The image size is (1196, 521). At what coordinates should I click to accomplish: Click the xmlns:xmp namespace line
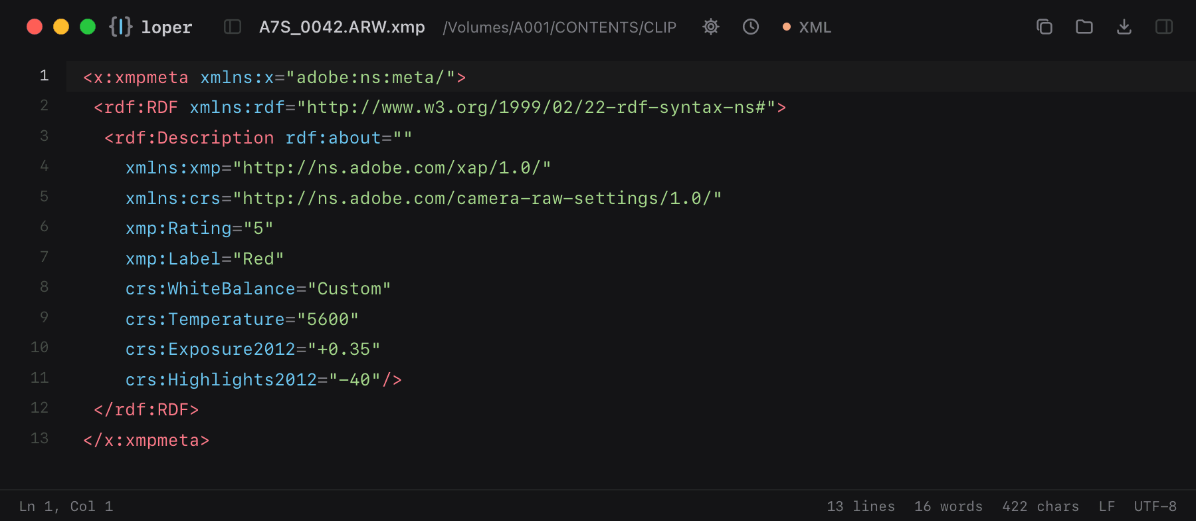click(338, 168)
